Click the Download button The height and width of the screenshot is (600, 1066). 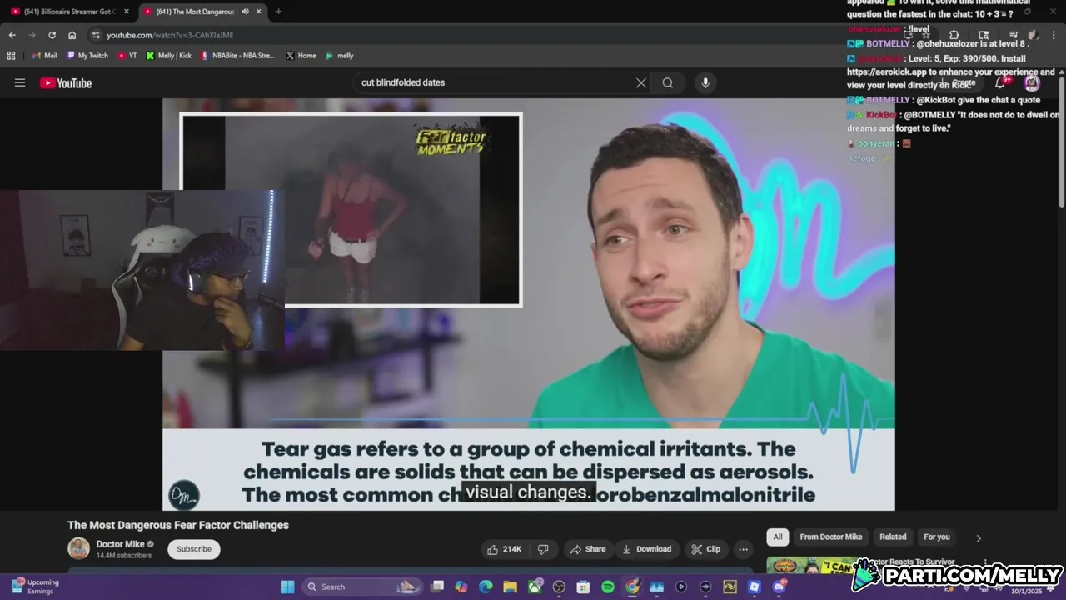point(646,549)
